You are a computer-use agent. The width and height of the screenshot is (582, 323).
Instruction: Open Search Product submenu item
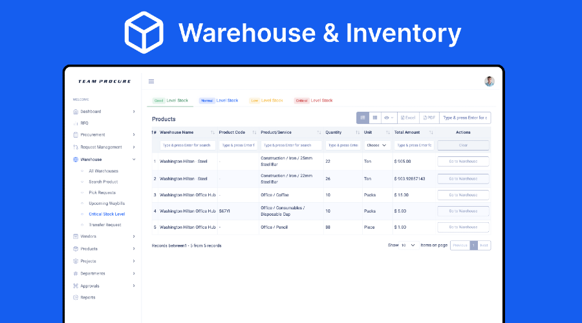click(103, 182)
